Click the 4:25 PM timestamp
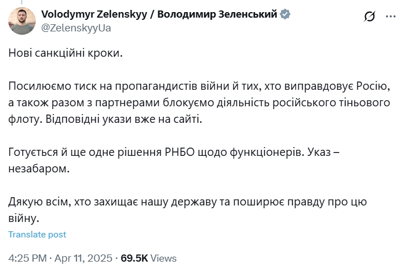This screenshot has width=403, height=271. coord(27,258)
